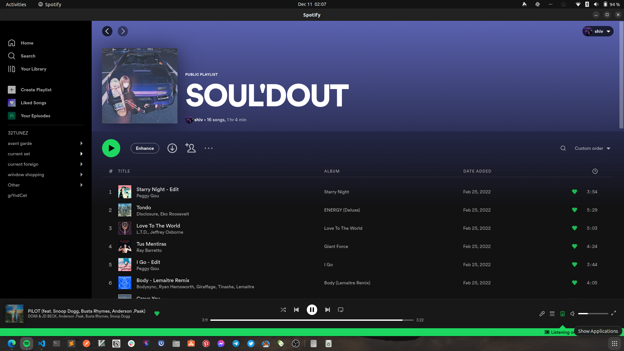Viewport: 624px width, 351px height.
Task: Unlike Tus Mentiras green heart
Action: click(575, 246)
